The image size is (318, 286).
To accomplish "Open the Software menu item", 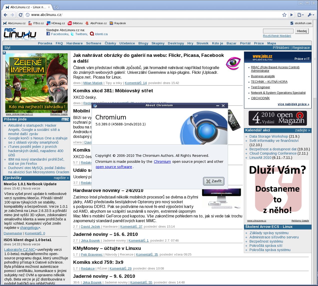I will click(94, 43).
